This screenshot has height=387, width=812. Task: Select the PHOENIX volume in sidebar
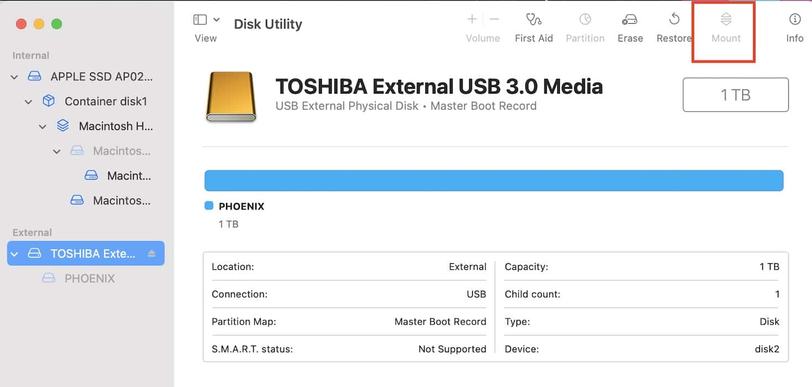(x=89, y=279)
